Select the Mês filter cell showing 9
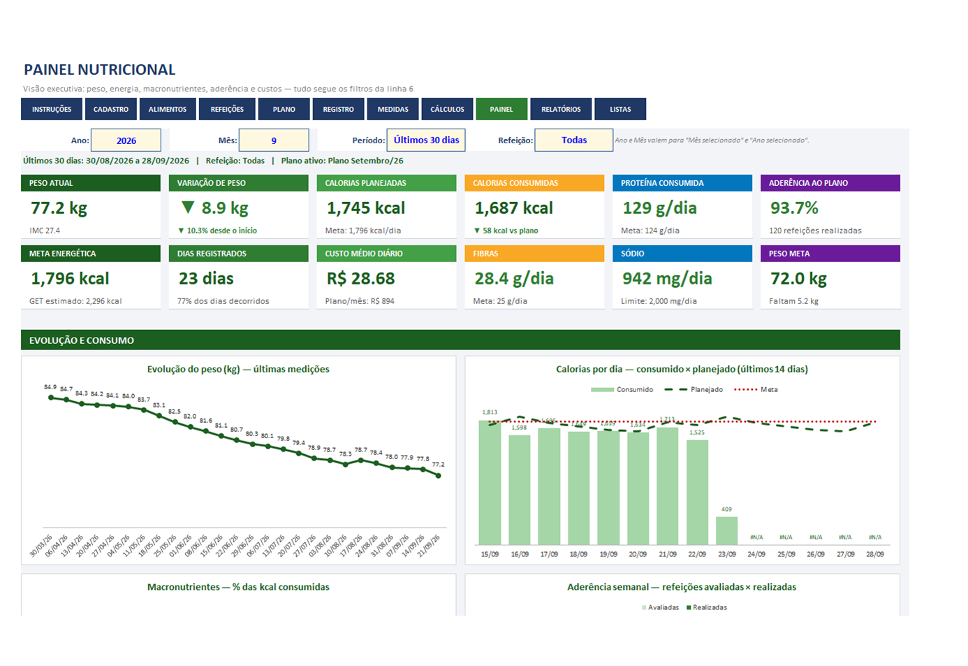Image resolution: width=968 pixels, height=666 pixels. pos(274,140)
